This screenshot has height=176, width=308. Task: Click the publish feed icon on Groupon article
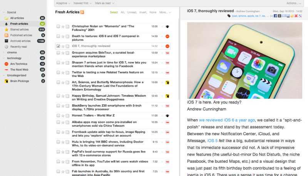(x=67, y=53)
